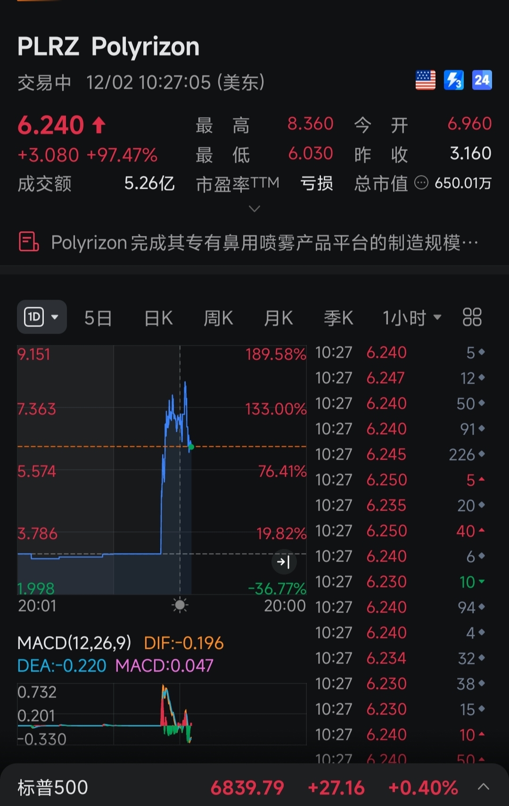Tap the blue lightning bolt icon

(x=454, y=80)
